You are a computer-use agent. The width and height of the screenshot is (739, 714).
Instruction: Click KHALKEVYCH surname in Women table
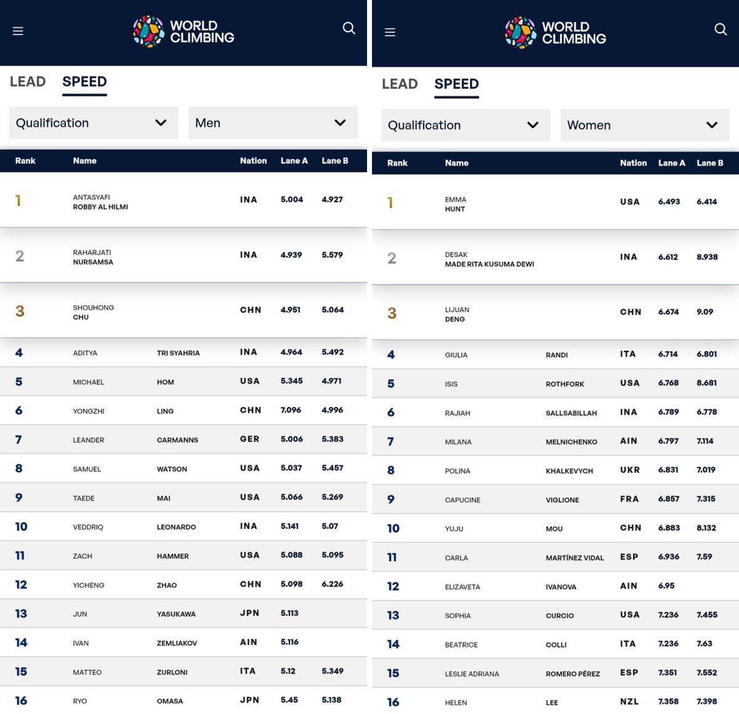(x=570, y=471)
